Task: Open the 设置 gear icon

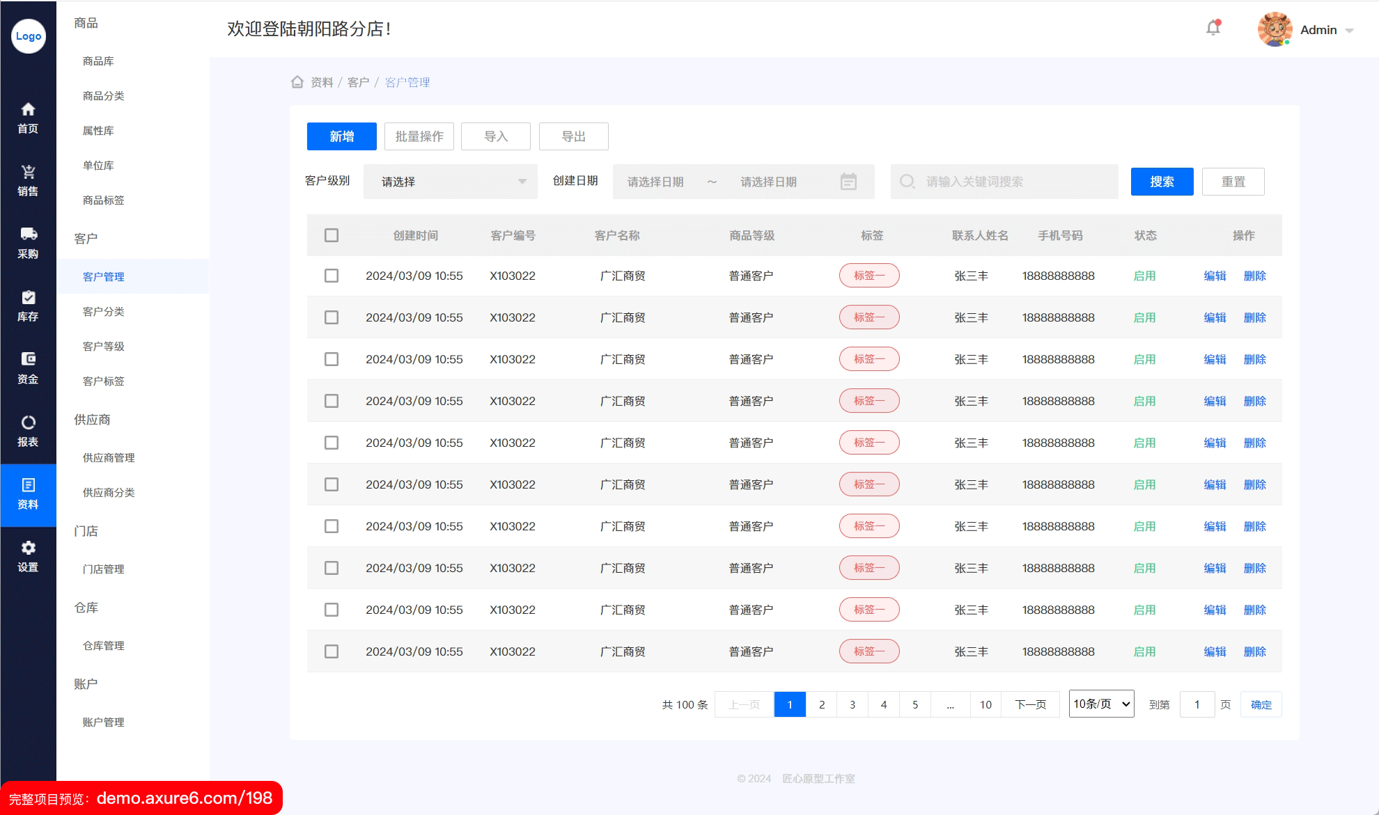Action: point(28,548)
